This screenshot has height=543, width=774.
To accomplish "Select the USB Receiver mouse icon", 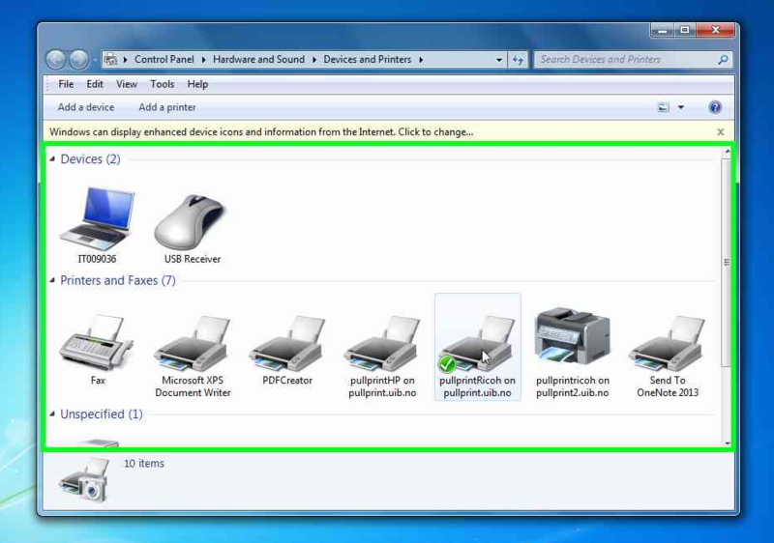I will click(191, 222).
